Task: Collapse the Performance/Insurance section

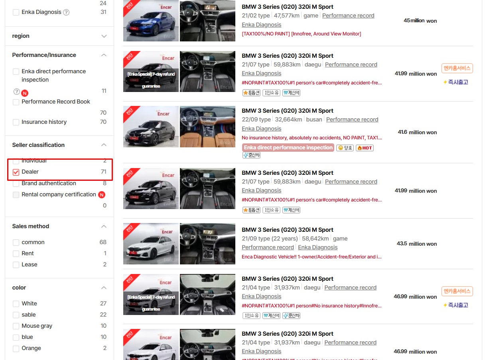Action: pyautogui.click(x=104, y=55)
